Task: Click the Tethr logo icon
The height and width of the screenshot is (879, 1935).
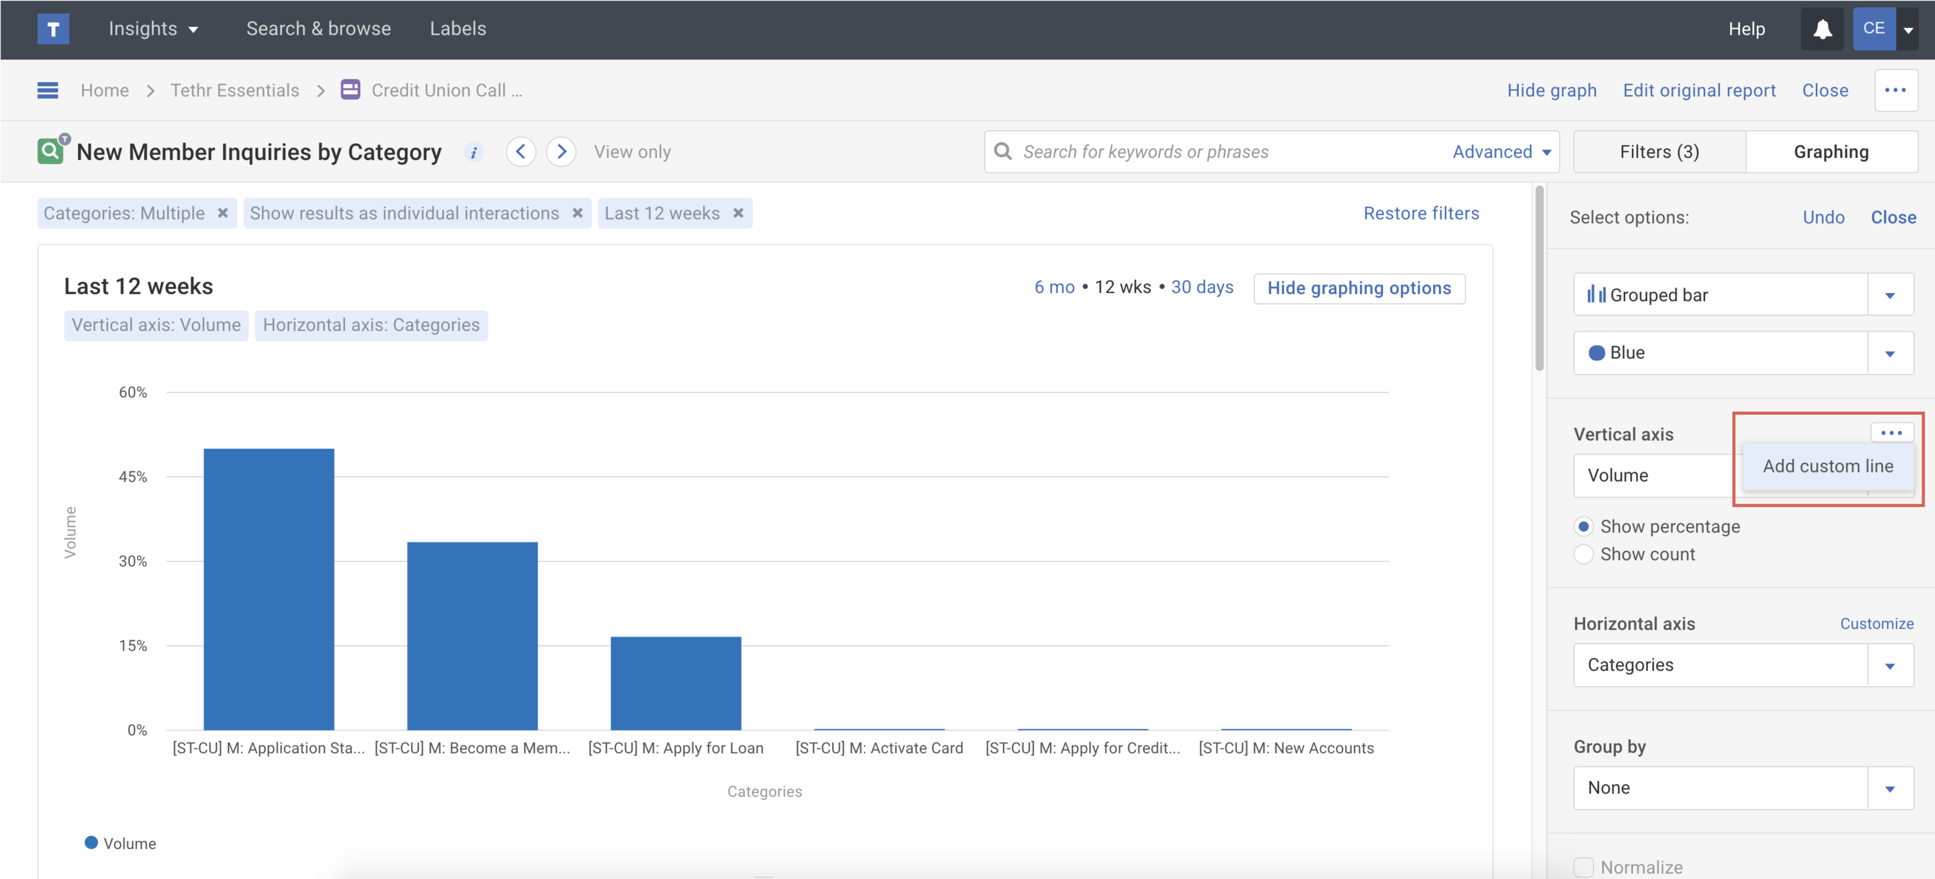Action: pyautogui.click(x=53, y=29)
